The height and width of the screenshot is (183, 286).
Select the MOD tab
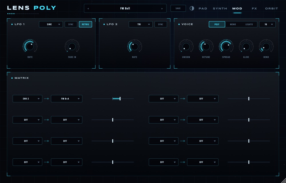coord(237,9)
